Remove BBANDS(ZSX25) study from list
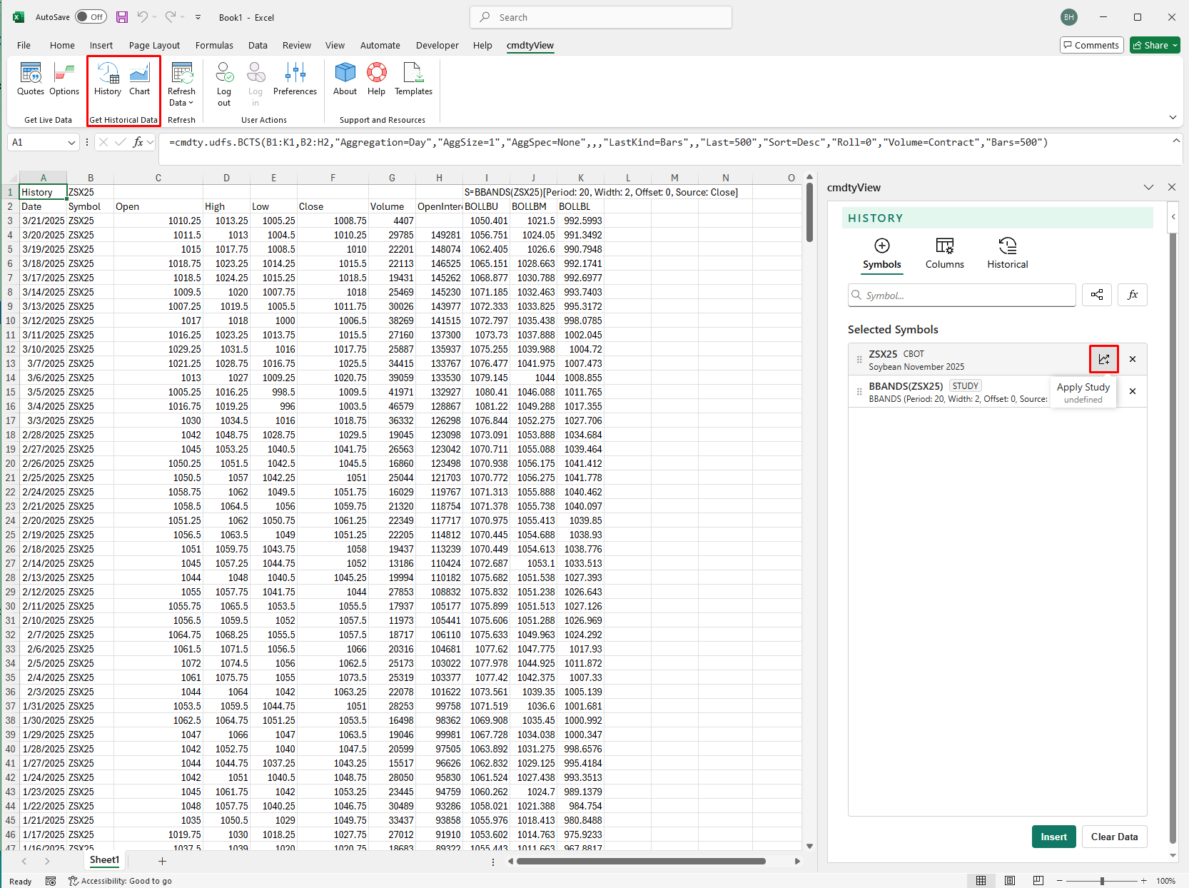This screenshot has width=1189, height=888. pos(1133,391)
